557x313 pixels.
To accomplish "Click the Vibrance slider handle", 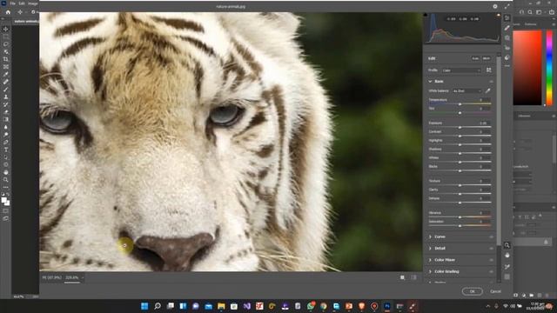I will [460, 216].
